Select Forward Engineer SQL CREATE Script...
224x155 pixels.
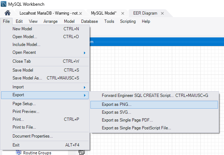click(154, 95)
